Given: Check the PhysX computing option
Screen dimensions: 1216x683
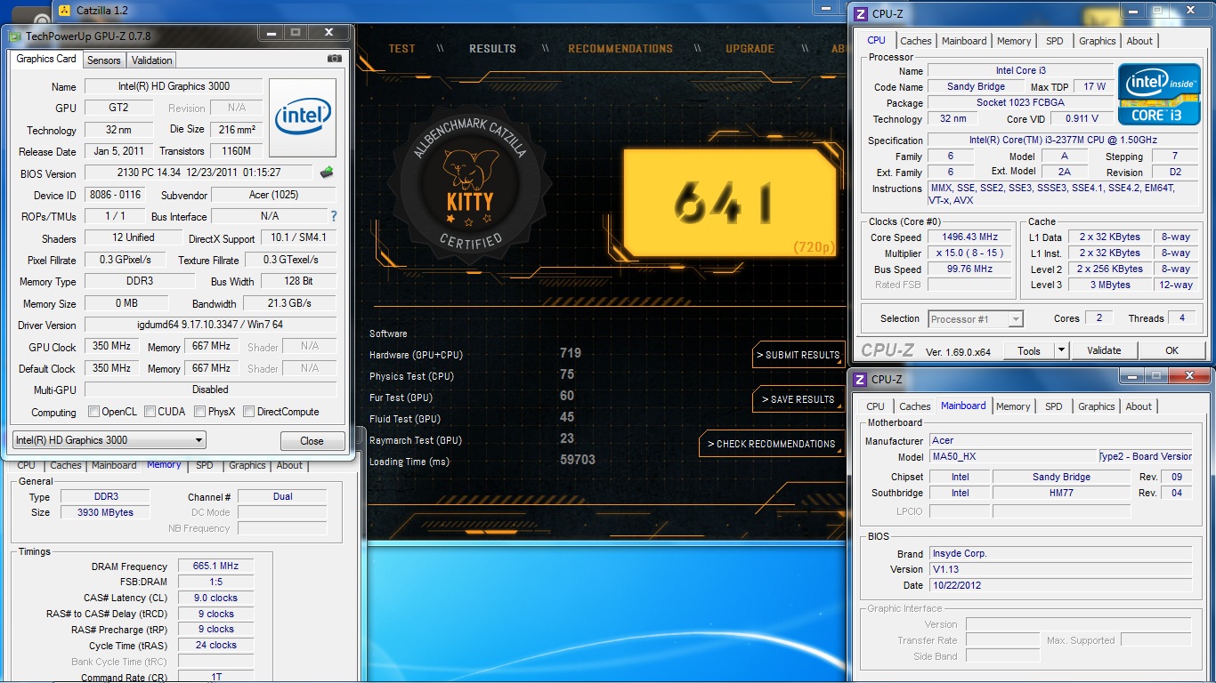Looking at the screenshot, I should click(x=200, y=412).
